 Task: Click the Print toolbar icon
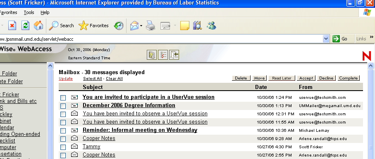150,26
